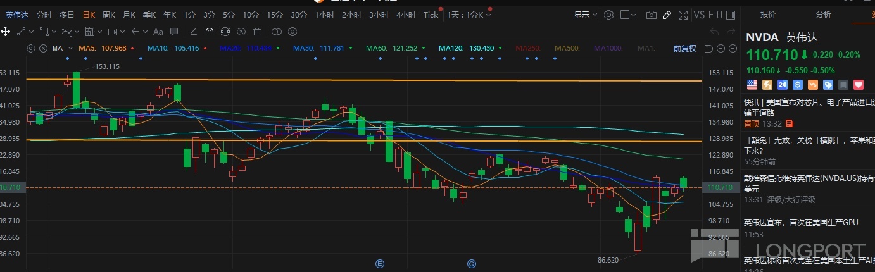
Task: Click the overlapping circles compare icon
Action: (x=277, y=32)
